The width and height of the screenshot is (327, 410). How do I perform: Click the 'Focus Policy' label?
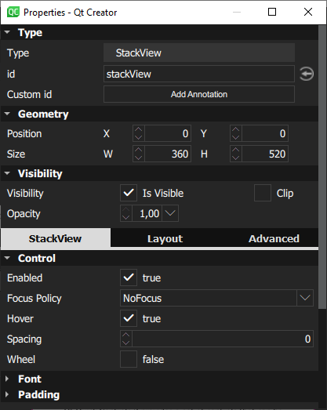click(x=35, y=298)
